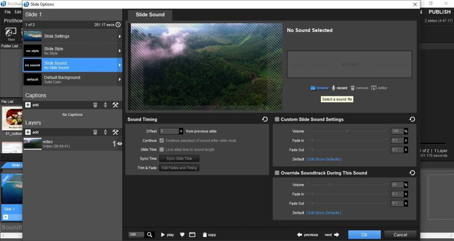Click the record microphone icon

point(333,88)
